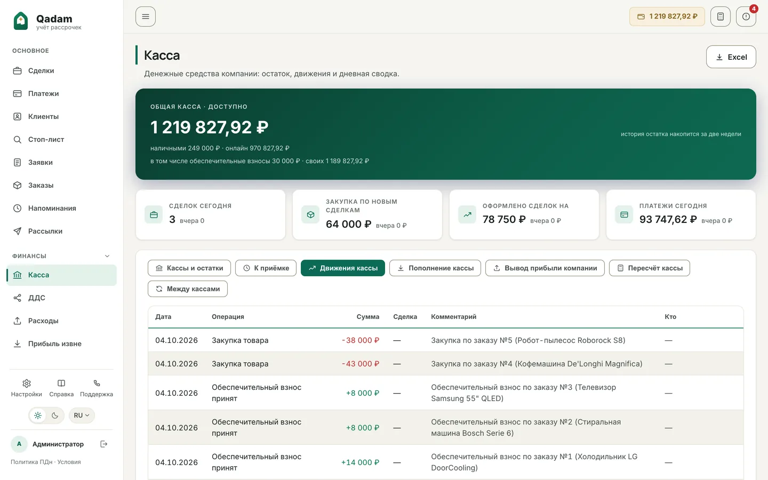This screenshot has height=480, width=768.
Task: Click the logout icon beside Администратор
Action: (104, 444)
